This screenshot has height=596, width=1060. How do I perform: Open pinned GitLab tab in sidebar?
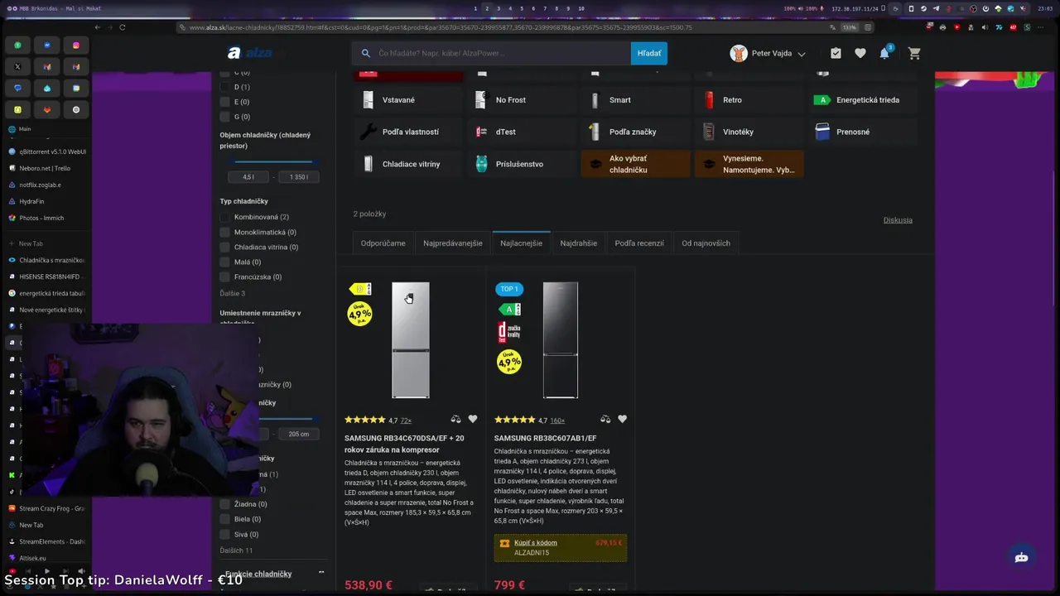click(47, 109)
